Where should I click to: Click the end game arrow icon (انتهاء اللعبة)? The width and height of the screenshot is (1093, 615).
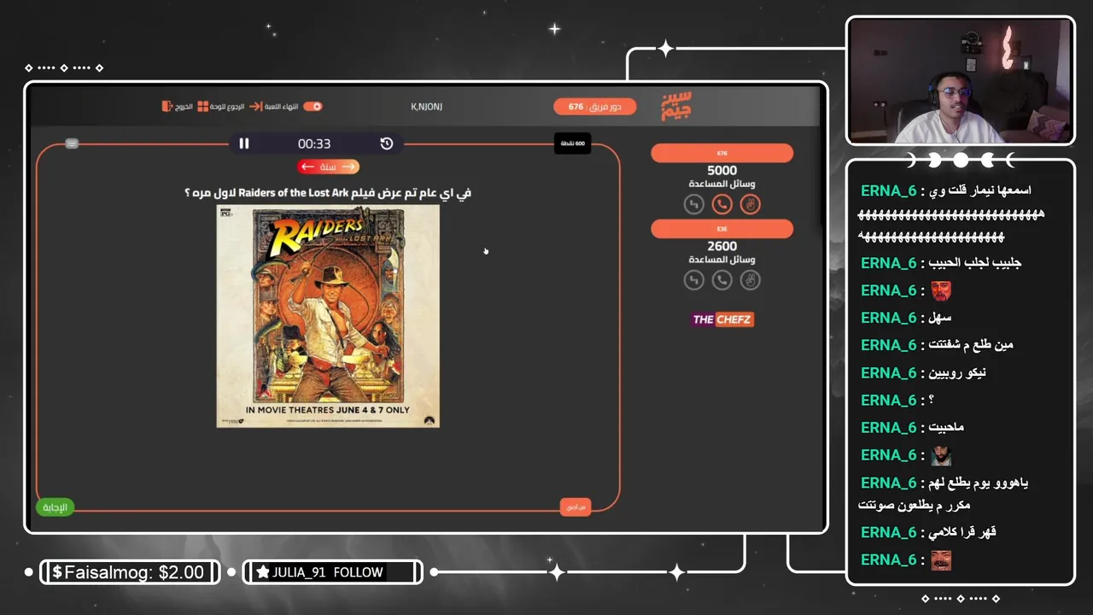click(x=255, y=107)
